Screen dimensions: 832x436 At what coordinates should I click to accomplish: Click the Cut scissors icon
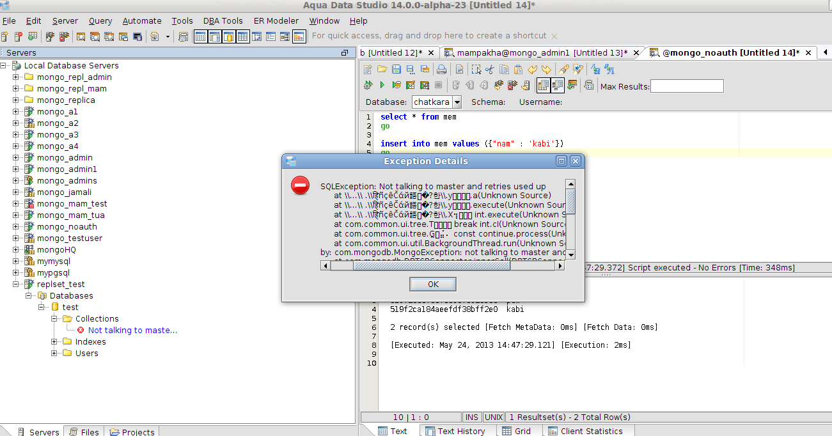tap(490, 69)
